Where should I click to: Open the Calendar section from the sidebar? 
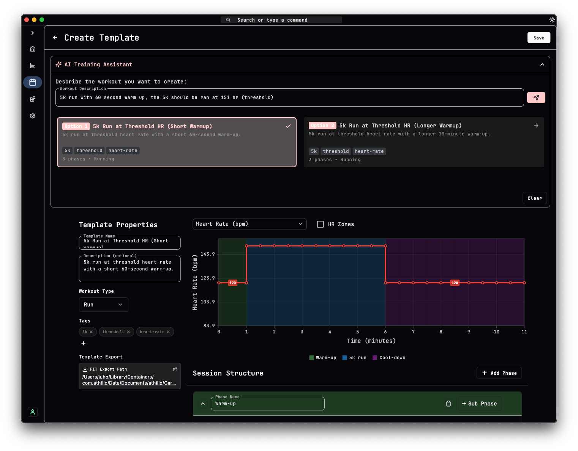32,82
